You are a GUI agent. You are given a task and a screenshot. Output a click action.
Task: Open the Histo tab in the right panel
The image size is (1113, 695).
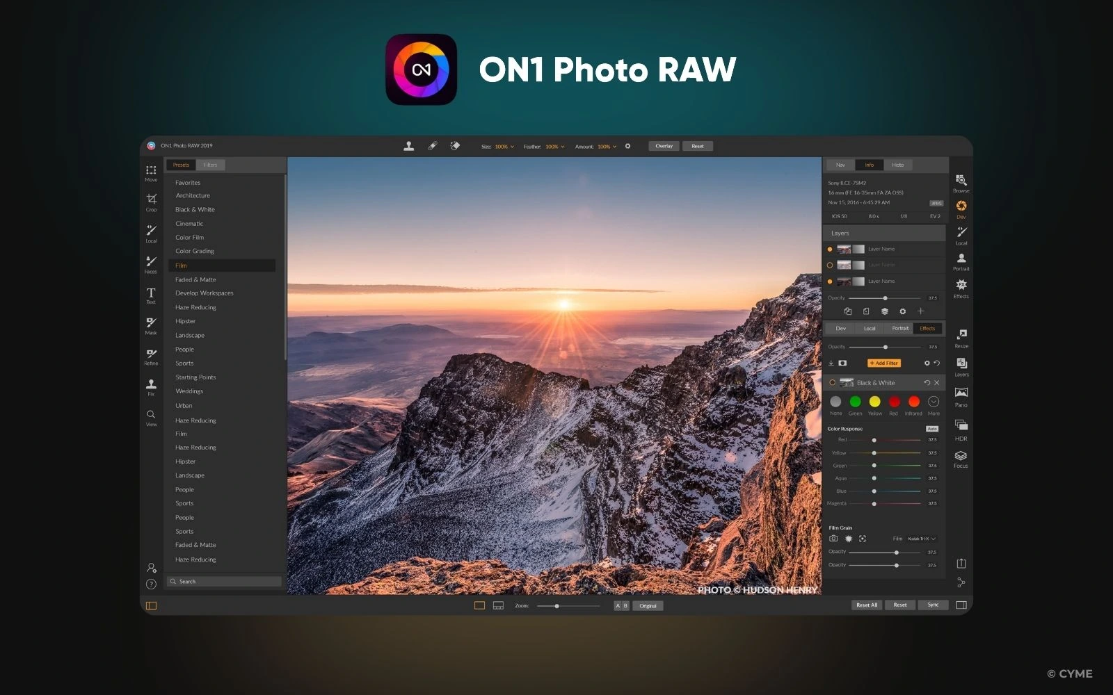[898, 165]
